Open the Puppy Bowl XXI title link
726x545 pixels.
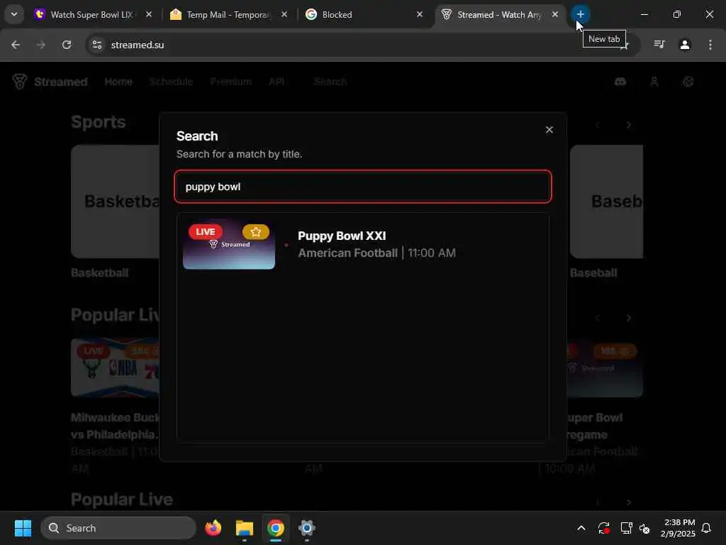pos(342,236)
